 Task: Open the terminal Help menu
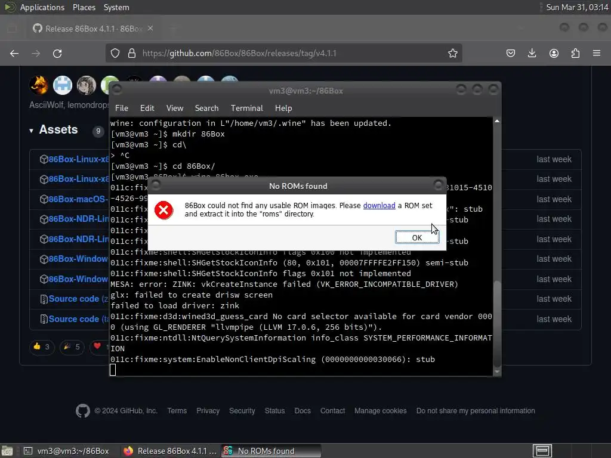pyautogui.click(x=283, y=109)
